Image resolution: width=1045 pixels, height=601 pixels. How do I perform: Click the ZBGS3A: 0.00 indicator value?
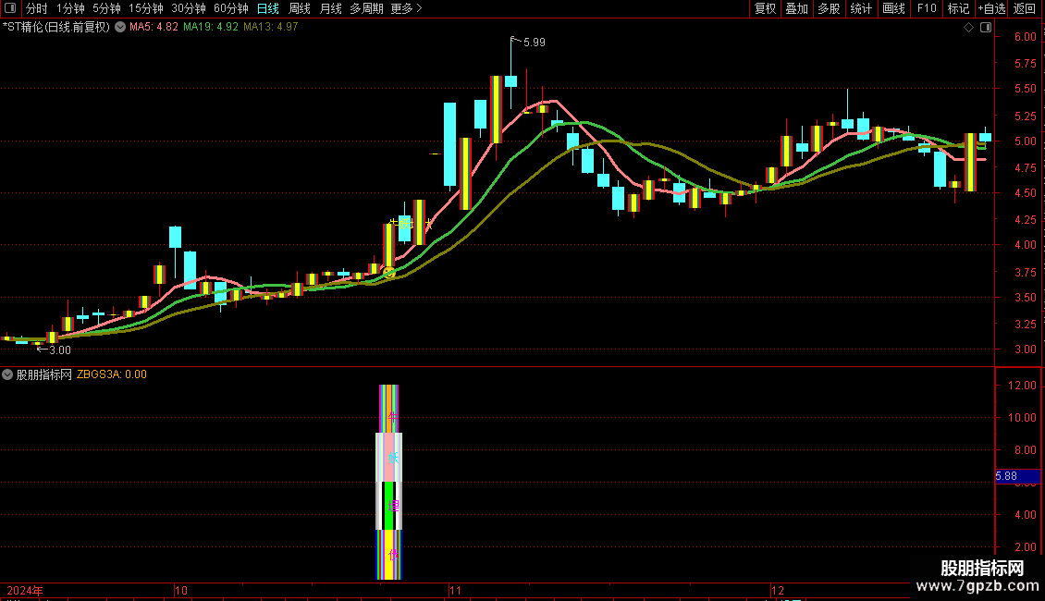coord(111,374)
